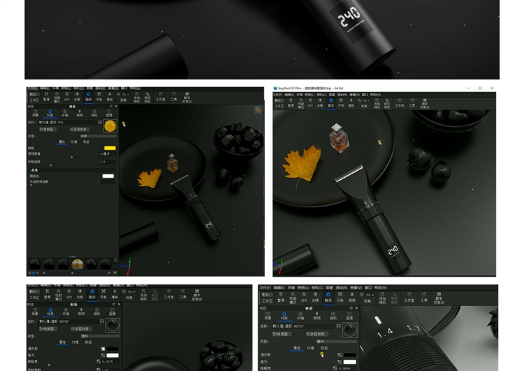524x371 pixels.
Task: Open material type dropdown in yellow-material window
Action: (x=98, y=136)
